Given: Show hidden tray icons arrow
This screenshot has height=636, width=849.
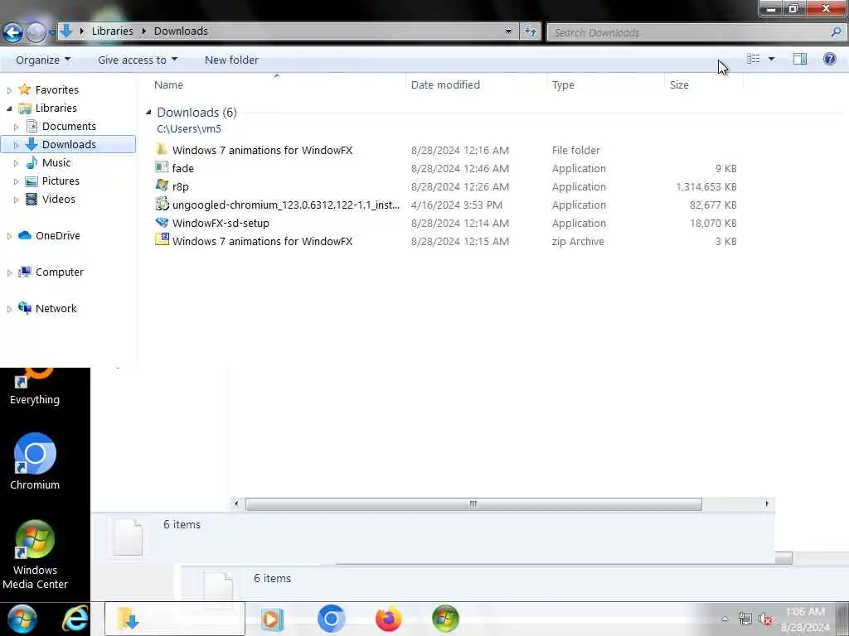Looking at the screenshot, I should 725,619.
